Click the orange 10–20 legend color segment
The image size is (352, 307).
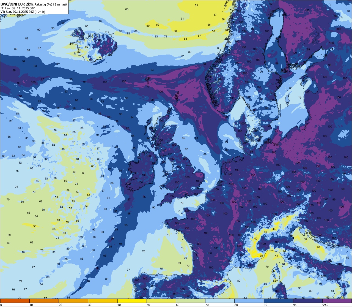pyautogui.click(x=44, y=301)
